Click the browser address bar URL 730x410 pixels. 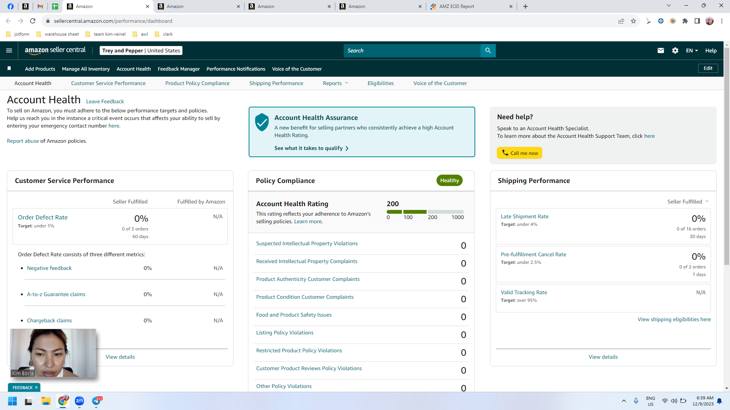[113, 21]
